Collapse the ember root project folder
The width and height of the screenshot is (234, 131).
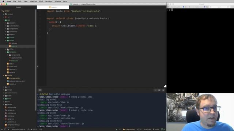point(1,11)
